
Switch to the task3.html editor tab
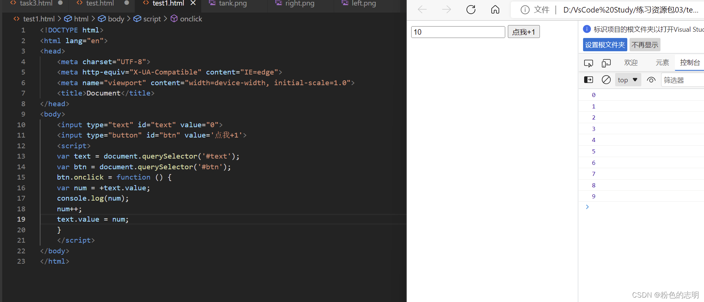click(x=36, y=3)
